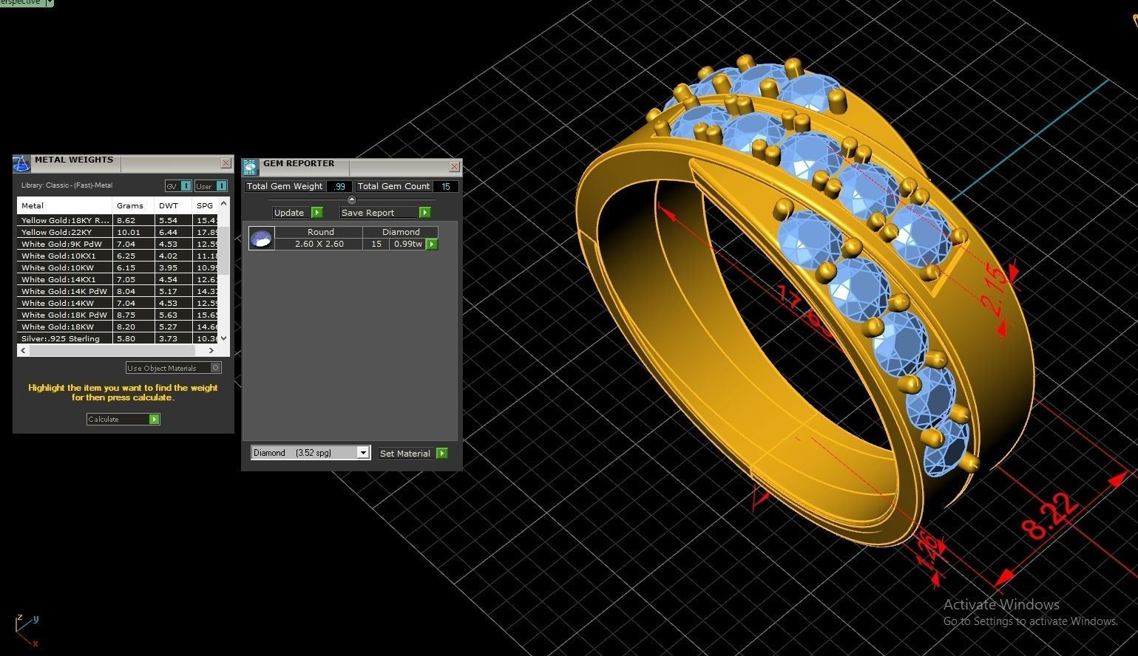Click the Update button in Gem Reporter
The height and width of the screenshot is (656, 1138).
coord(297,213)
